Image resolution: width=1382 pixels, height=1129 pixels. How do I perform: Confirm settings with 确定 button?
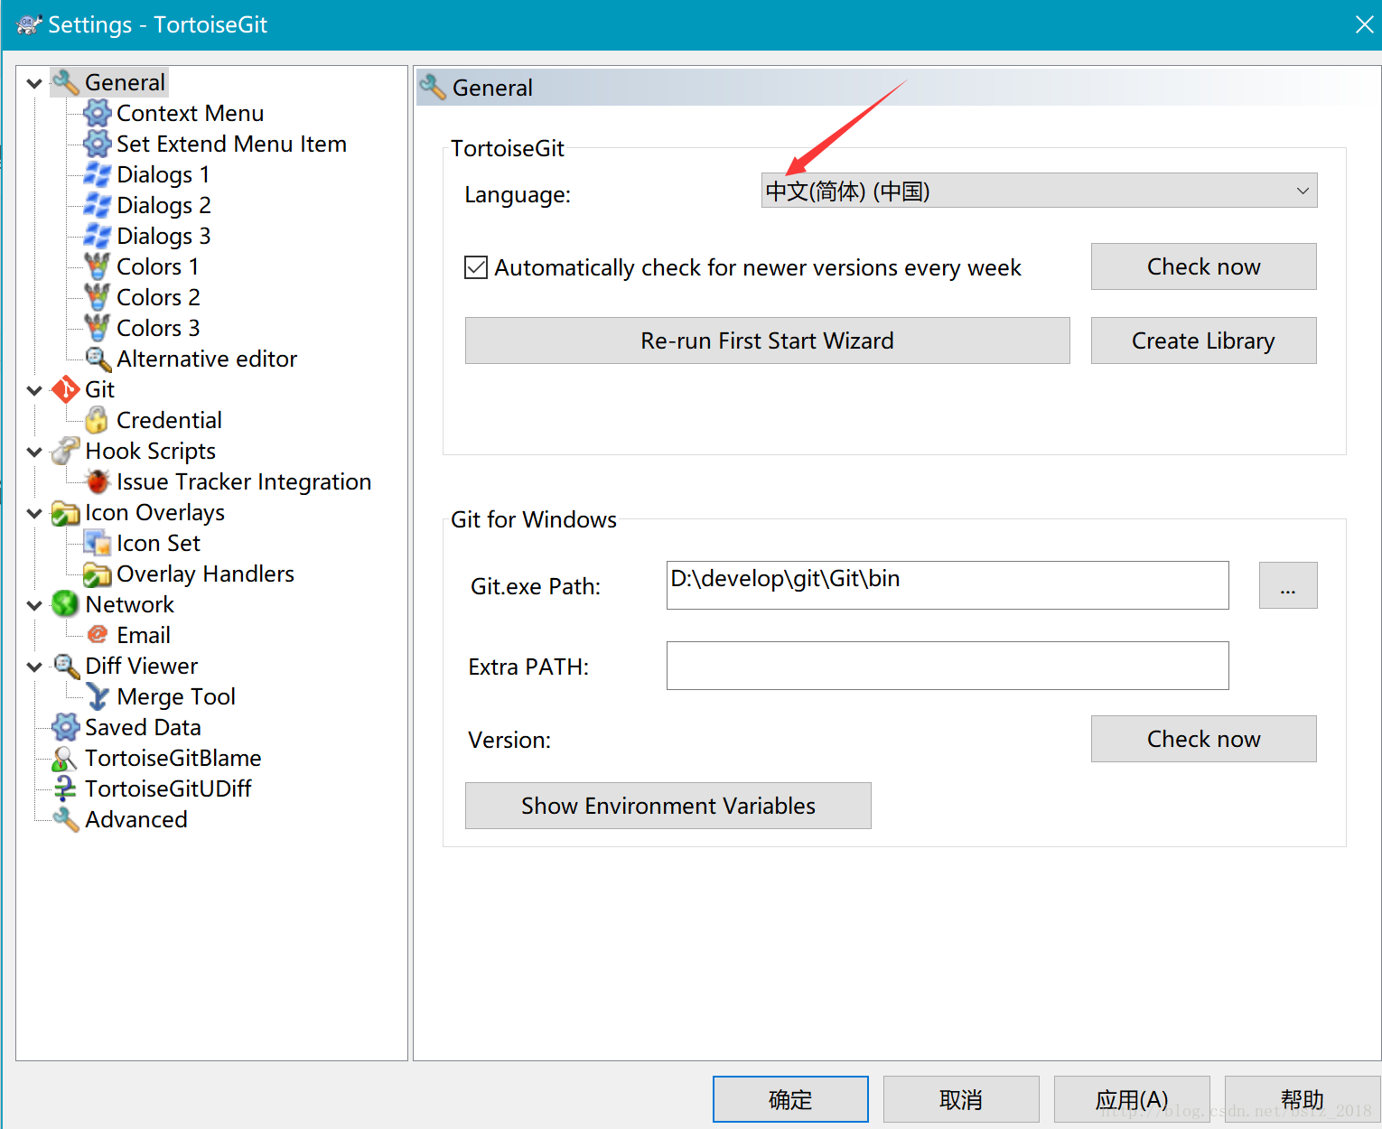click(x=790, y=1099)
